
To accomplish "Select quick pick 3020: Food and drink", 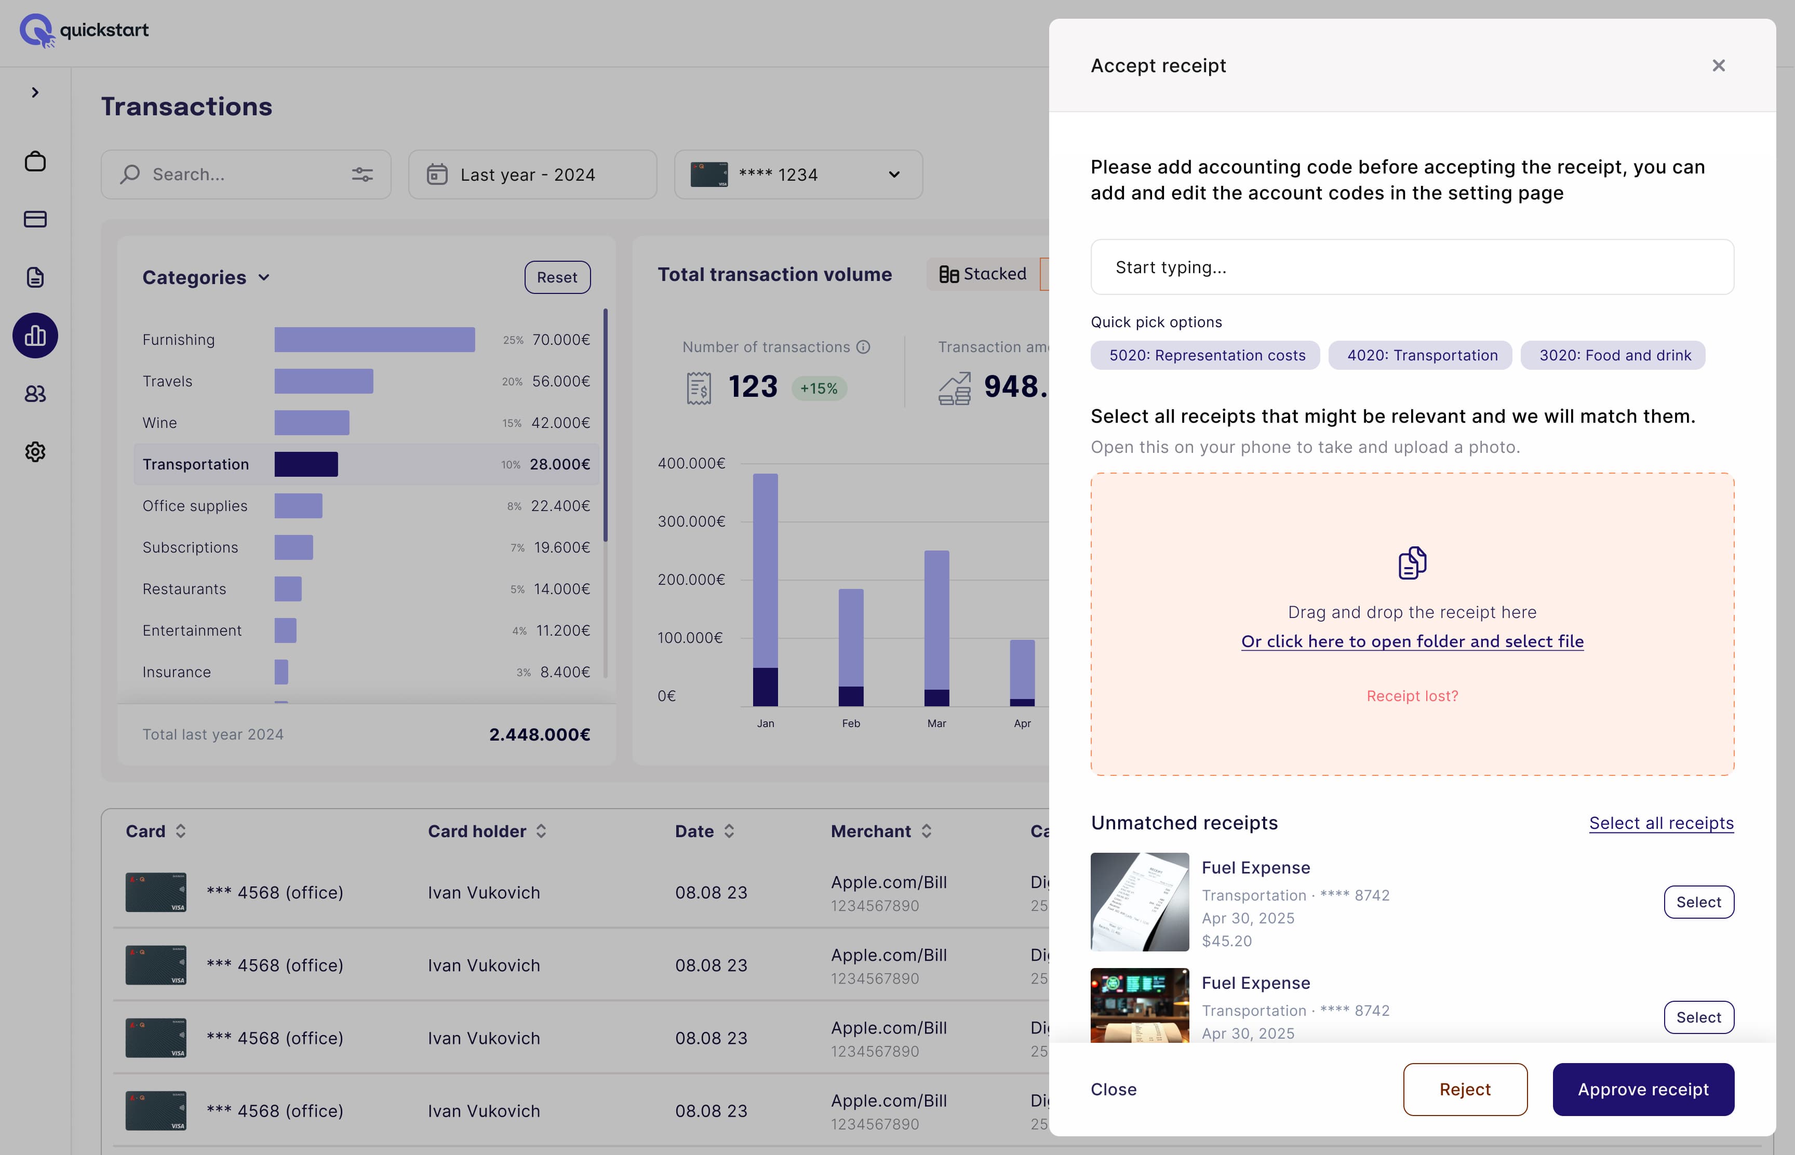I will [x=1613, y=355].
